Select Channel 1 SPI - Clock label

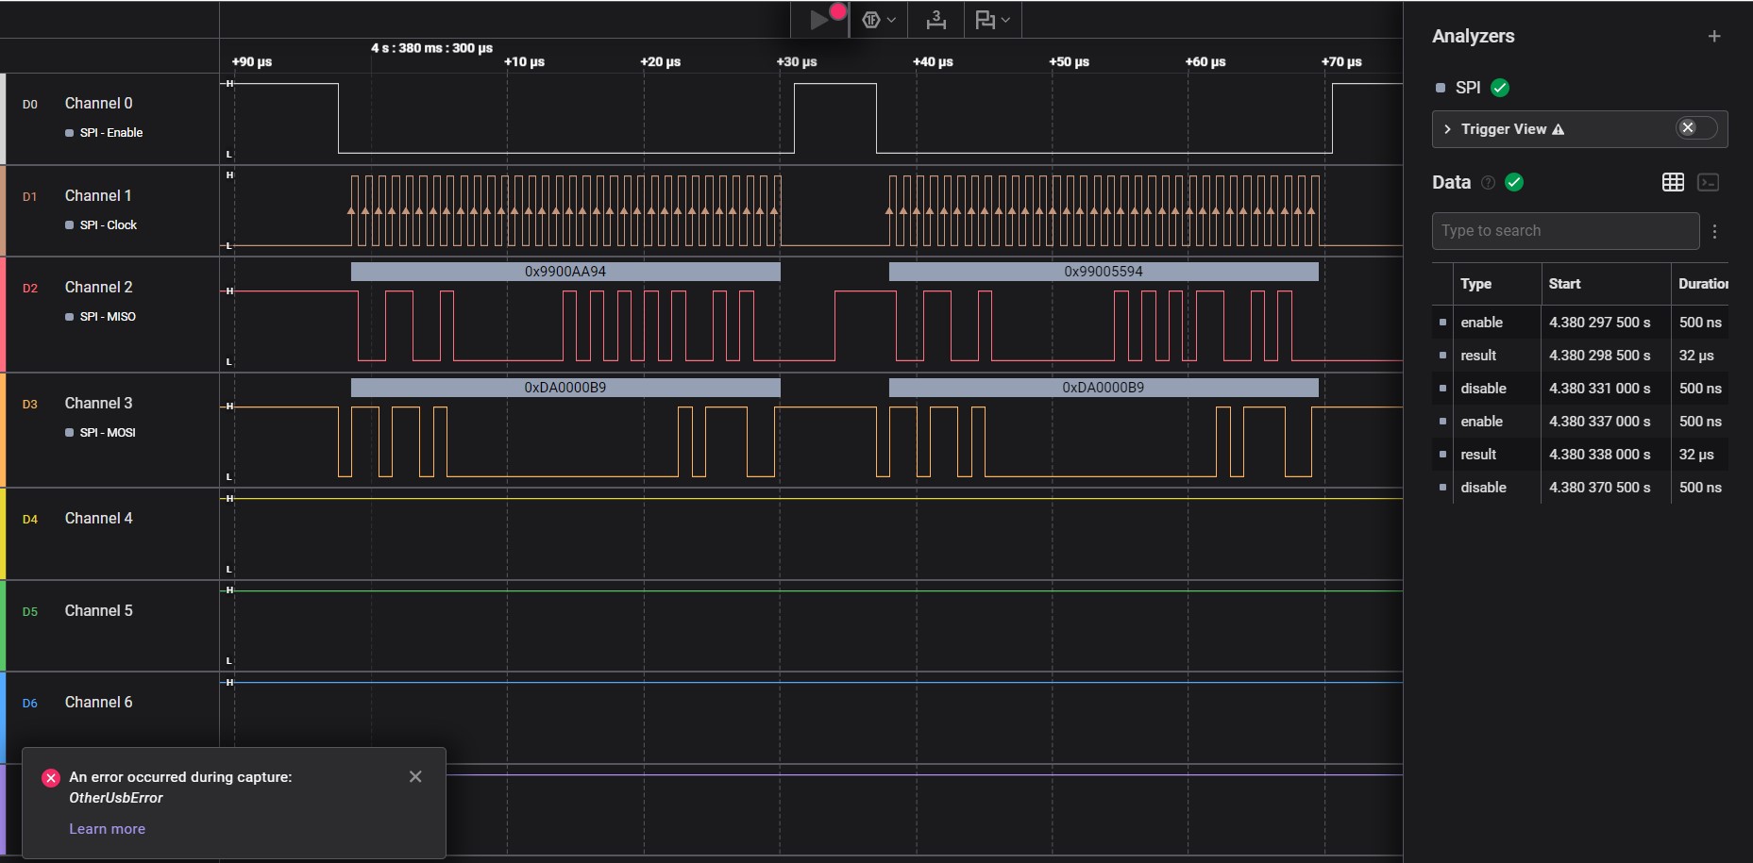(x=108, y=225)
